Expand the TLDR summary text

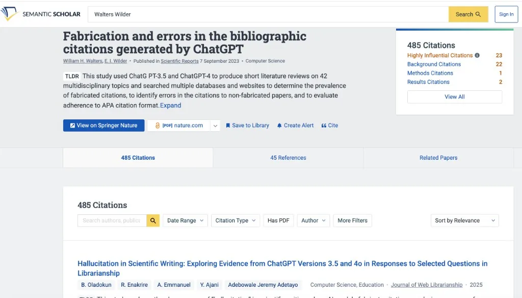(170, 105)
